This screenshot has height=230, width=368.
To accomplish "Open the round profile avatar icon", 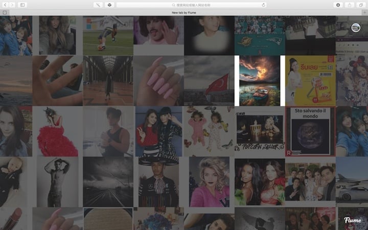I will coord(356,29).
